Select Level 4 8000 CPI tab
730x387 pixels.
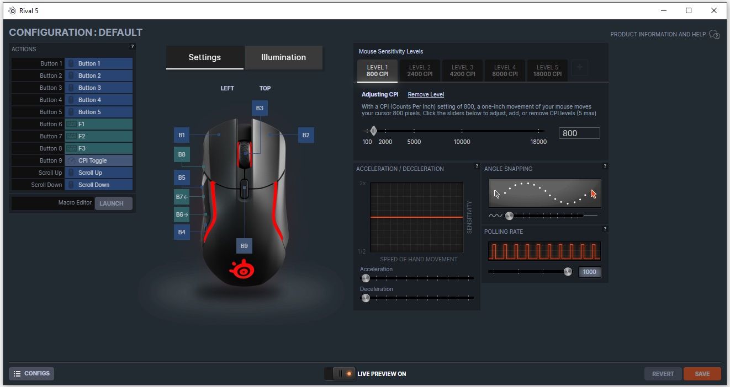coord(505,71)
